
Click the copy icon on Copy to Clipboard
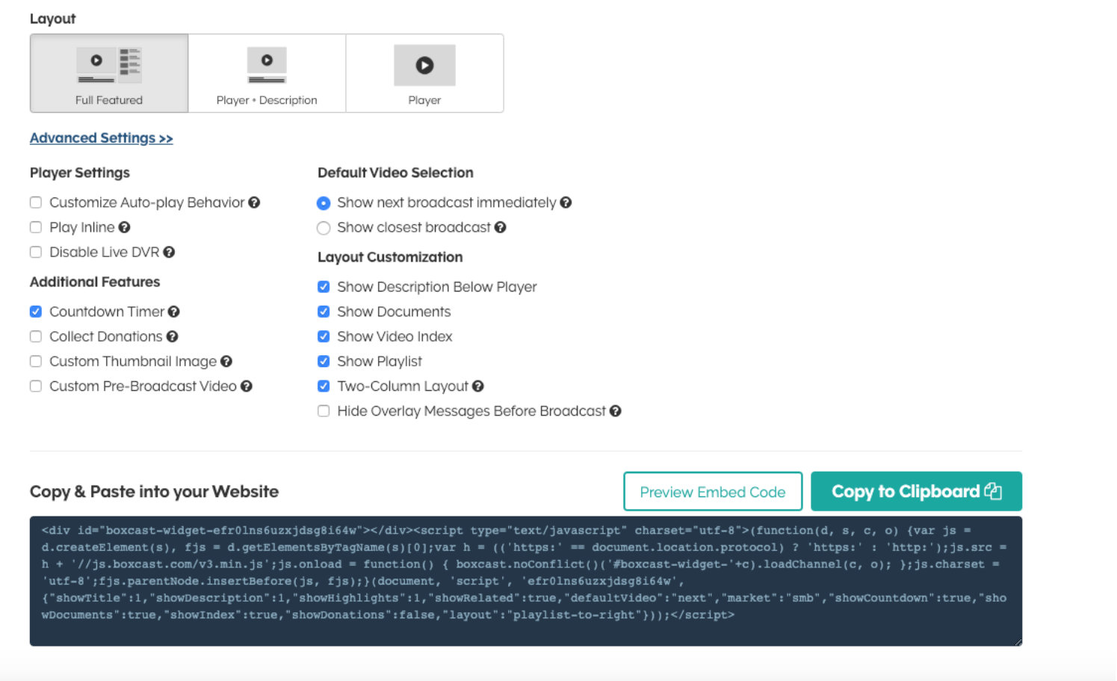[x=992, y=491]
